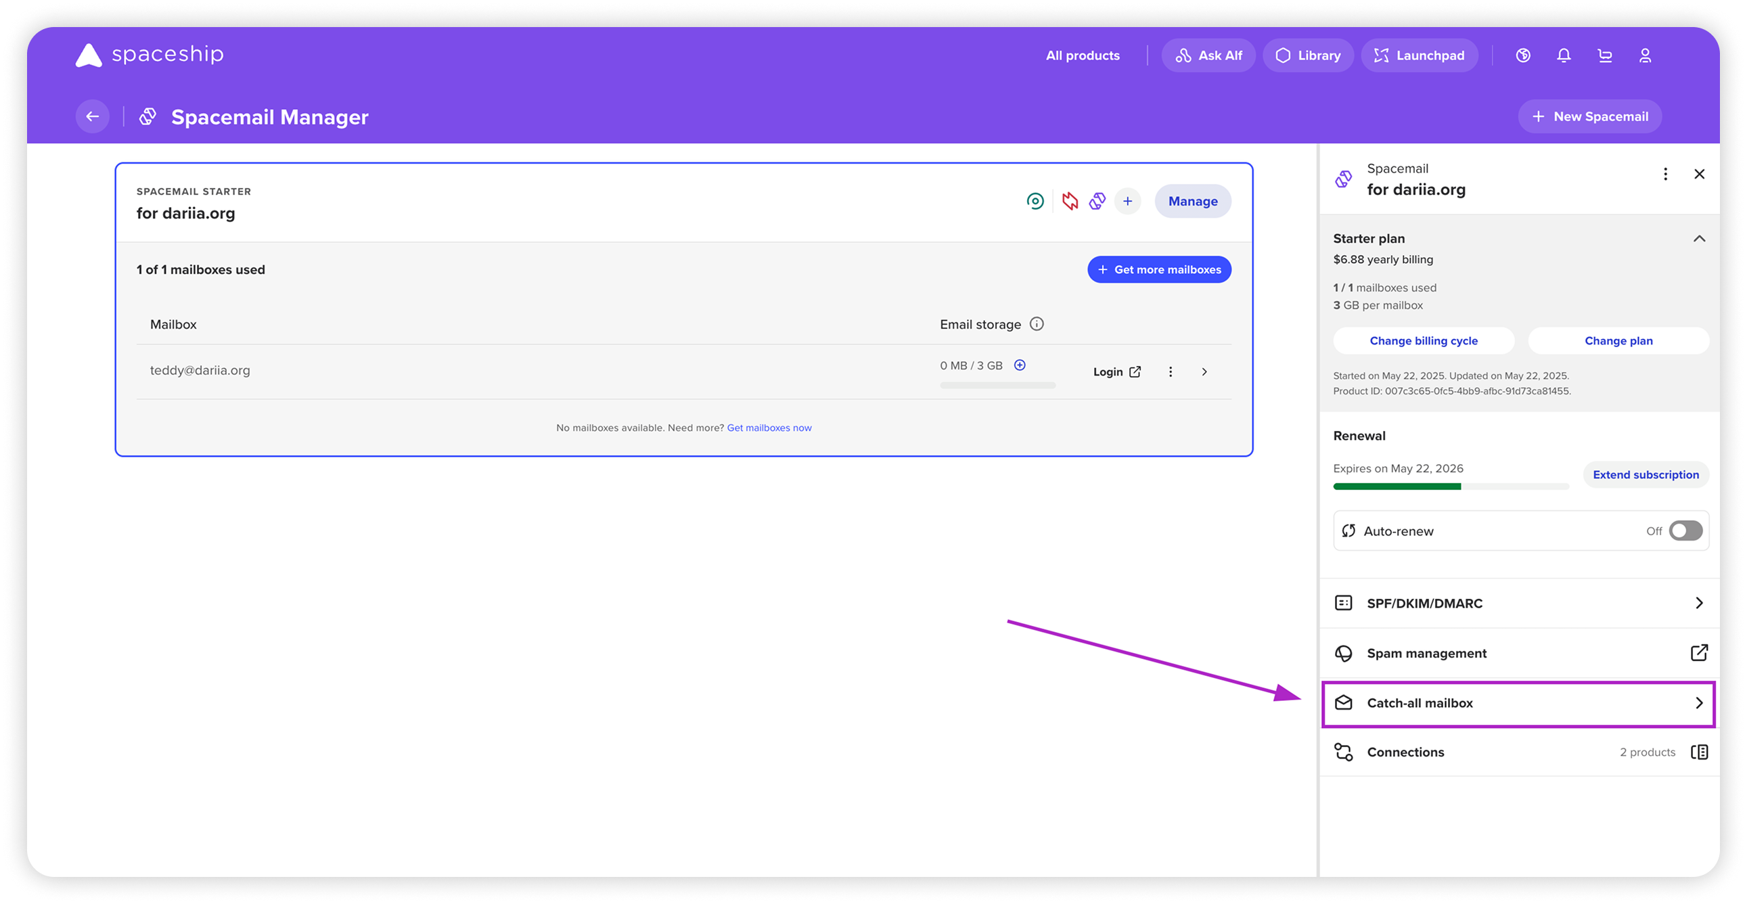Viewport: 1747px width, 904px height.
Task: Open Catch-all mailbox settings
Action: coord(1518,703)
